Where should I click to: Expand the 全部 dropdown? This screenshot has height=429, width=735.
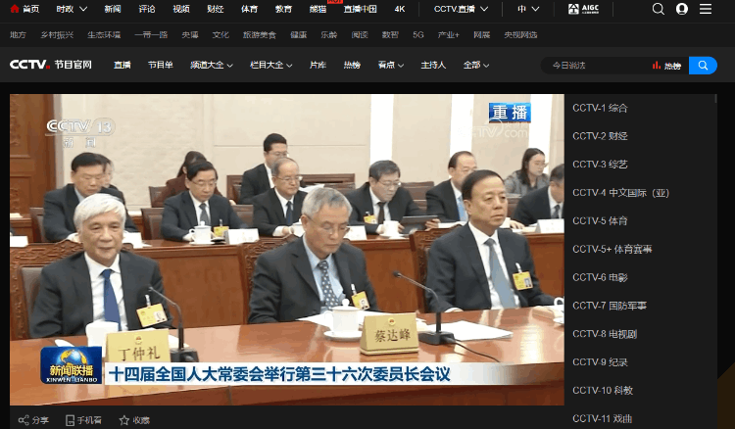pos(476,65)
